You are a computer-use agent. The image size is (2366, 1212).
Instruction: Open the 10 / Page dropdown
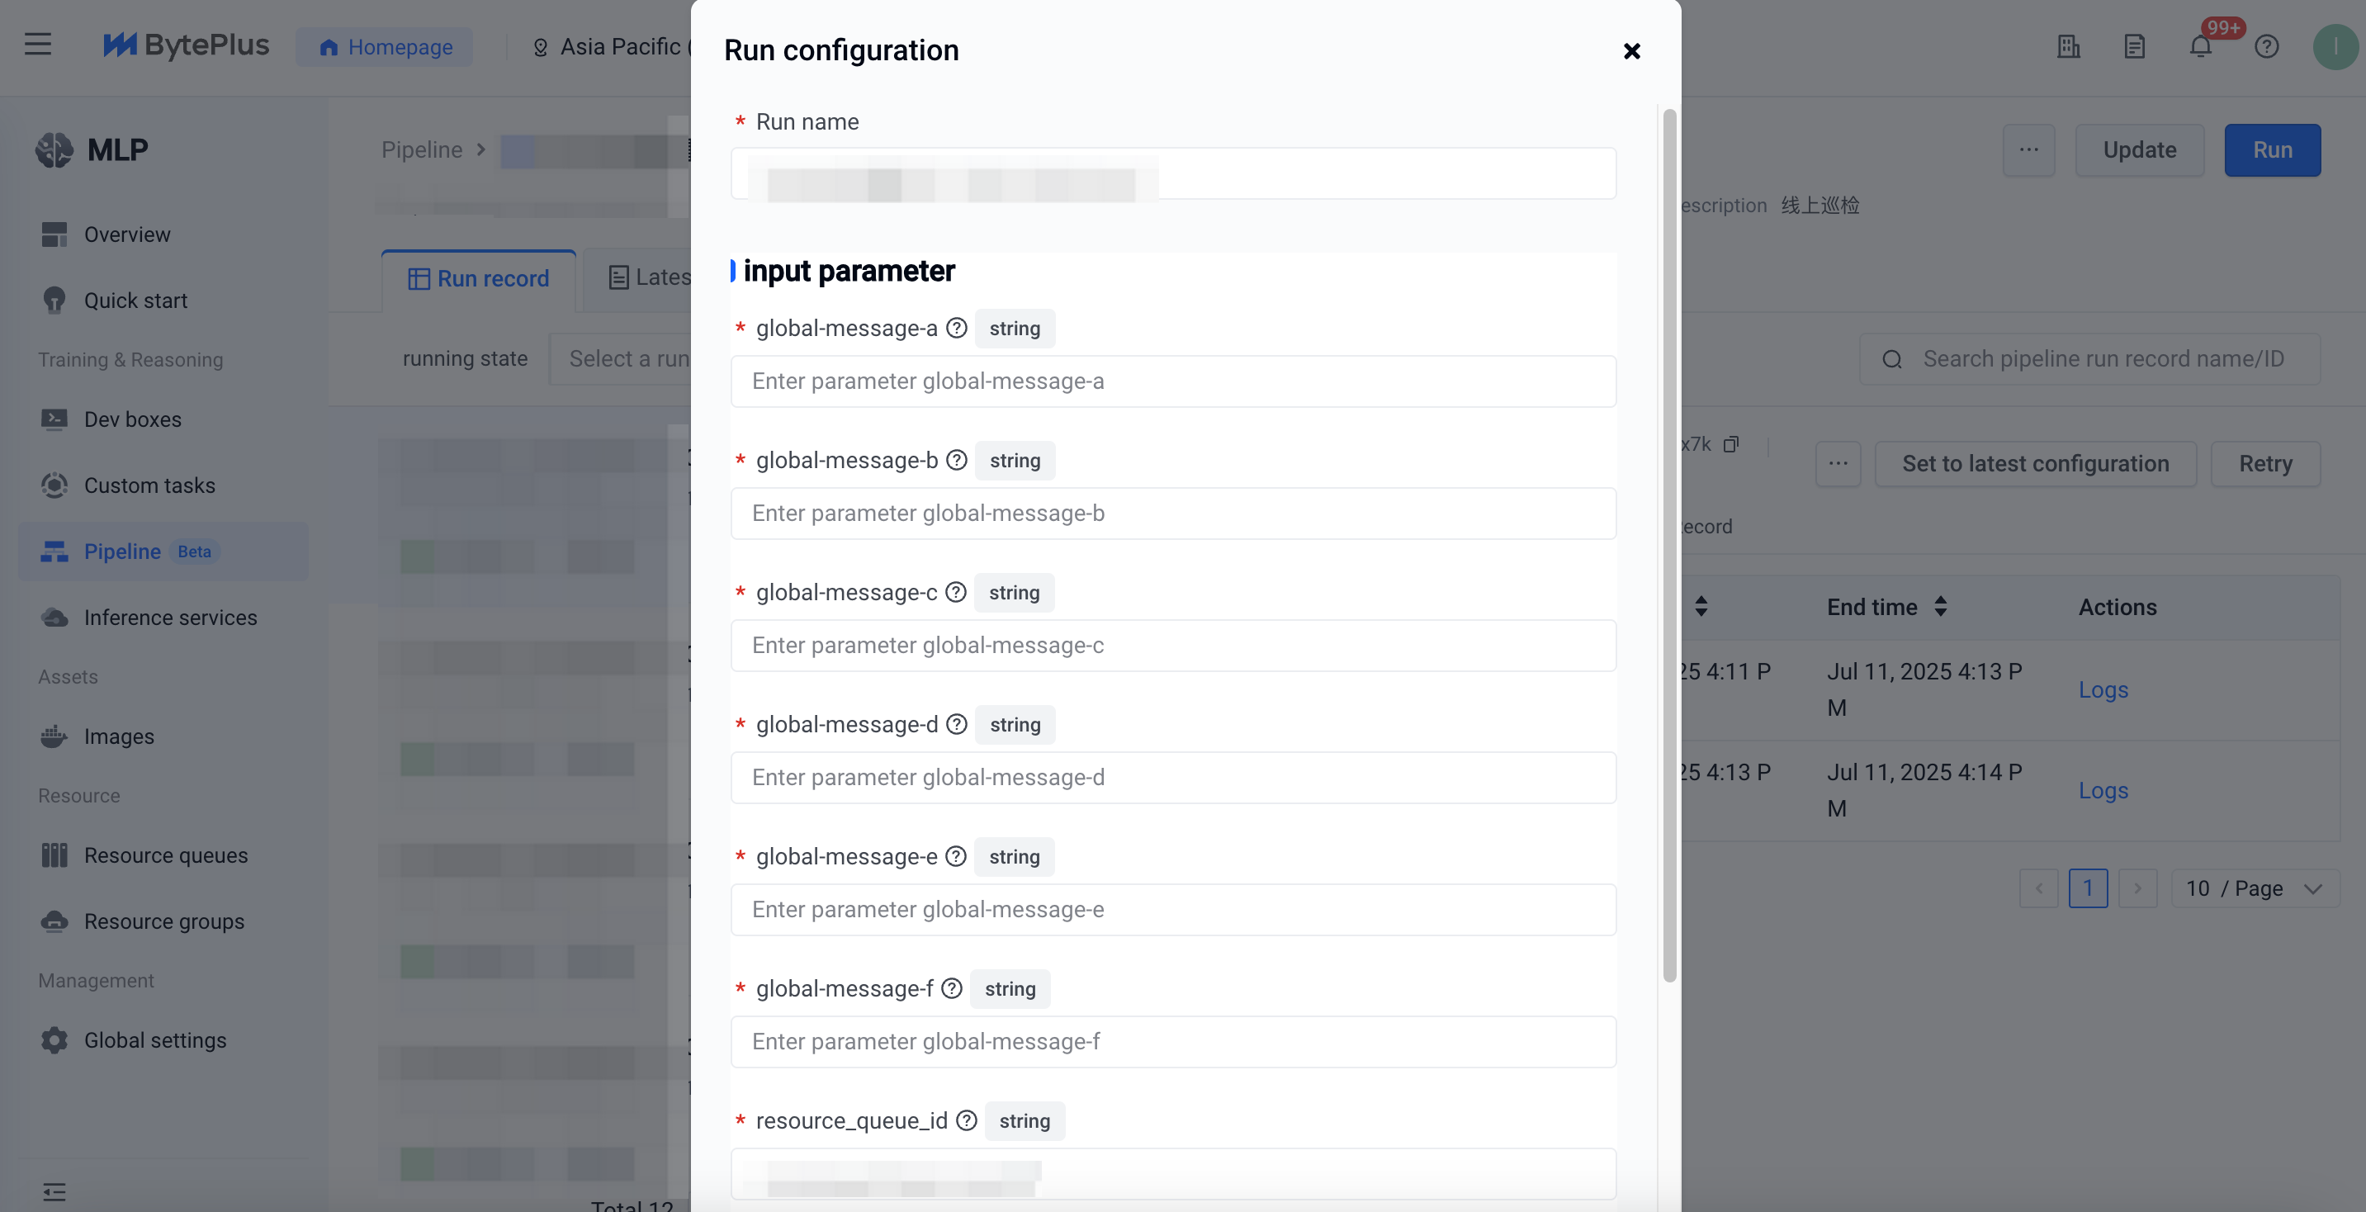pos(2254,888)
